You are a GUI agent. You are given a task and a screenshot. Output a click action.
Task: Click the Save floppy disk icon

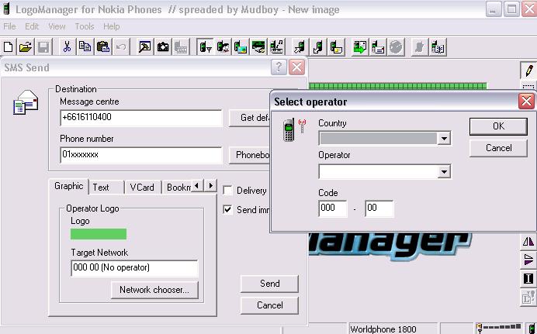pyautogui.click(x=43, y=46)
